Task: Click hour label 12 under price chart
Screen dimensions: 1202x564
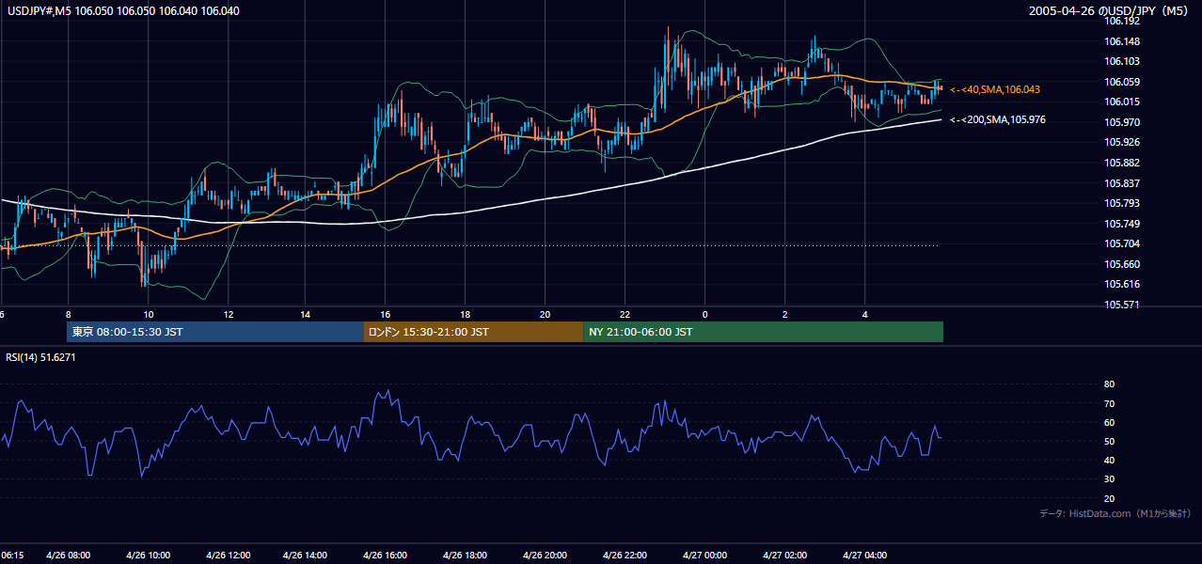Action: pyautogui.click(x=228, y=314)
